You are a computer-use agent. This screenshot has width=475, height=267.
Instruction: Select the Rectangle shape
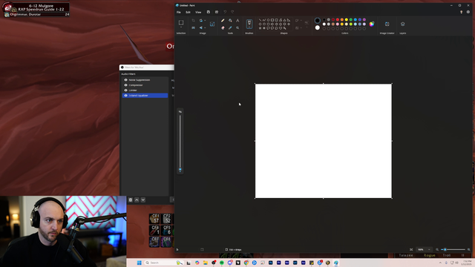click(272, 20)
